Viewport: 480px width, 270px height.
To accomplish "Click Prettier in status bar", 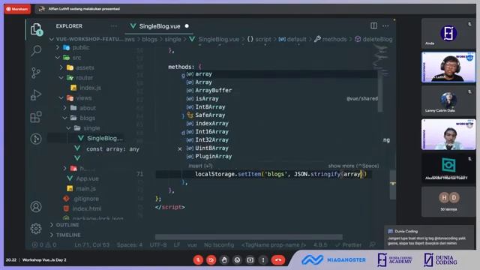I will (x=348, y=245).
